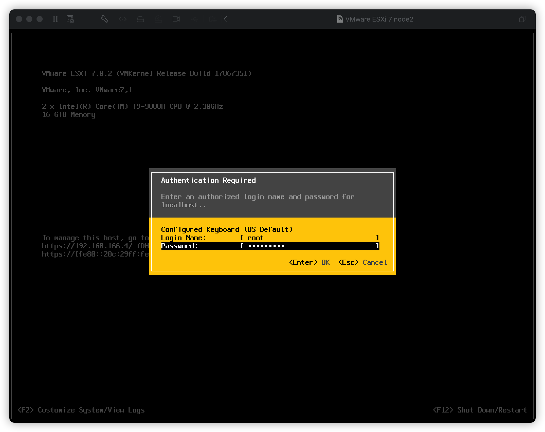Click the VMware ESXi 7 node2 title
Viewport: 545px width, 432px height.
click(380, 19)
